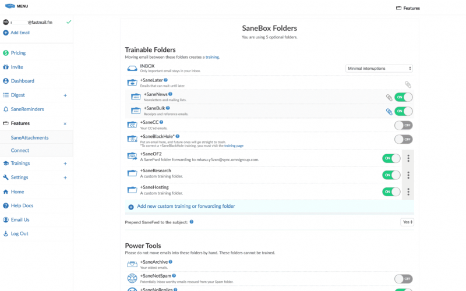This screenshot has width=466, height=291.
Task: Expand the Trainings section with plus
Action: (x=65, y=164)
